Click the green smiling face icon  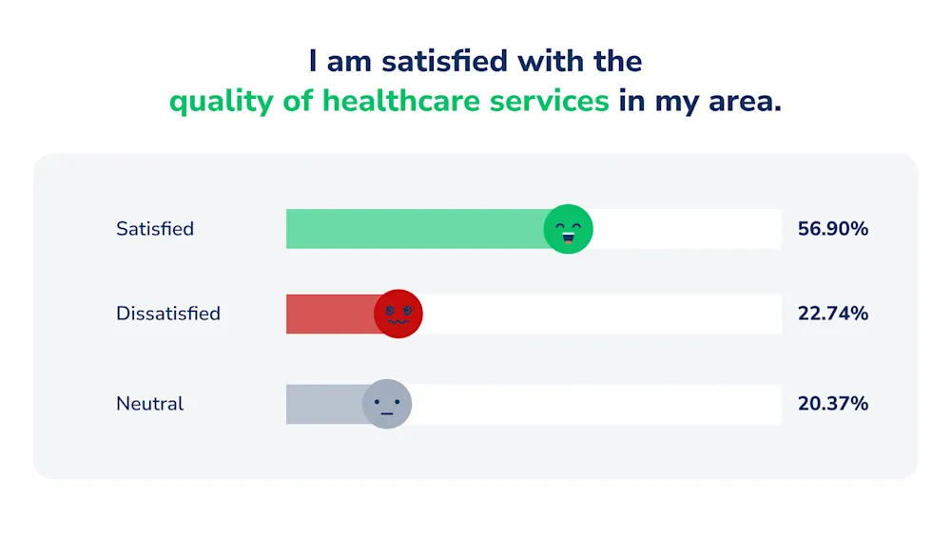coord(568,229)
